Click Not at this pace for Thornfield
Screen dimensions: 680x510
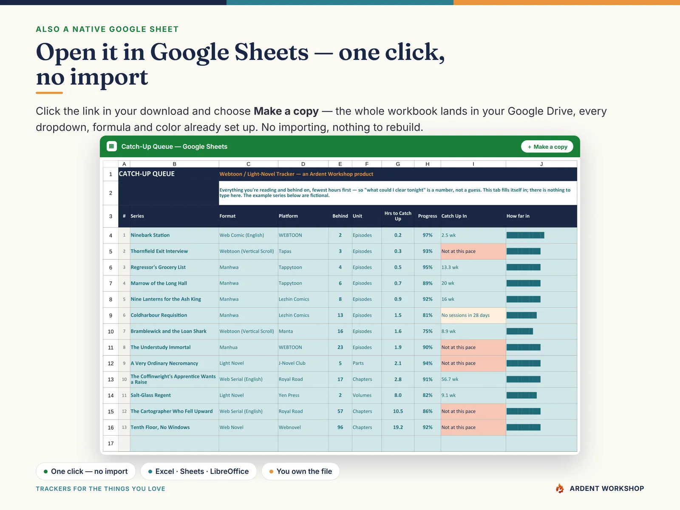coord(473,251)
